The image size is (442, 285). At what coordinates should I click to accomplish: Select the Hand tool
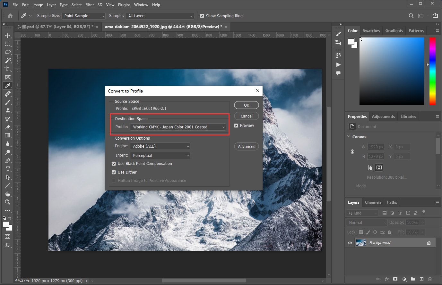[x=8, y=194]
